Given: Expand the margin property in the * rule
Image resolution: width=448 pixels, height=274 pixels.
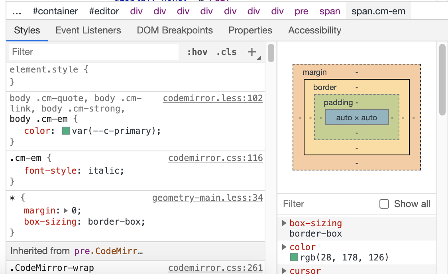Looking at the screenshot, I should click(x=66, y=209).
